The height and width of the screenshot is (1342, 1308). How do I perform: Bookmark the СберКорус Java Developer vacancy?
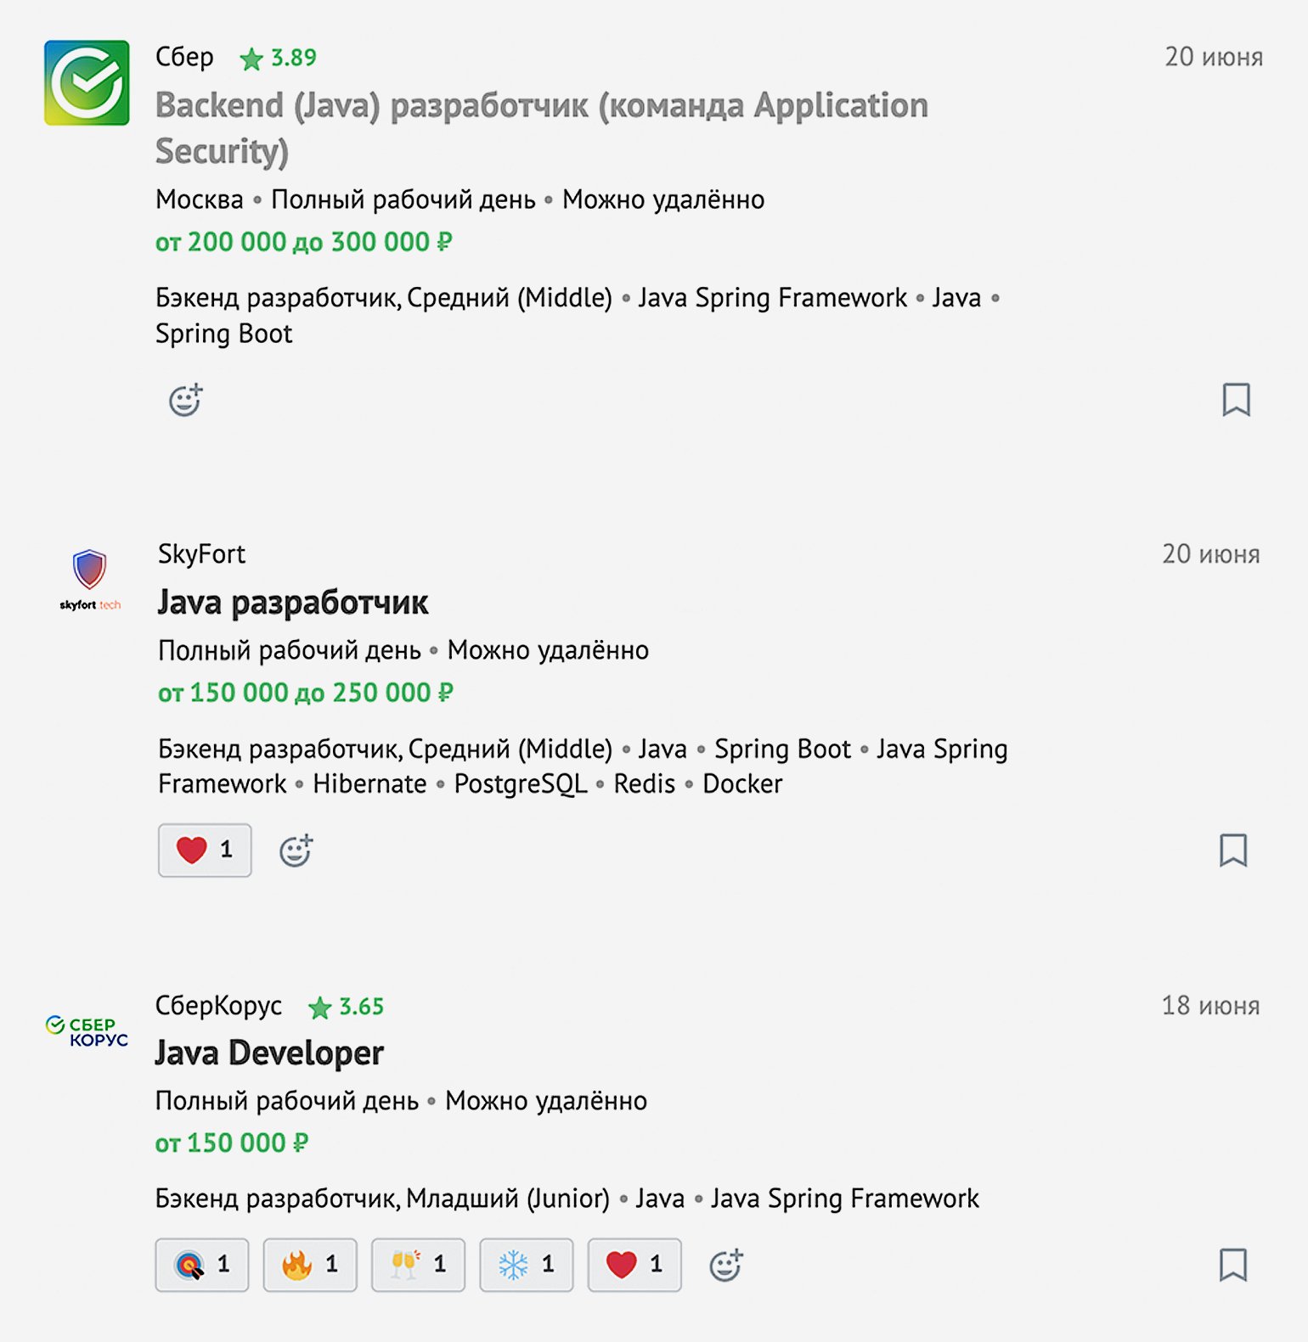click(1233, 1265)
